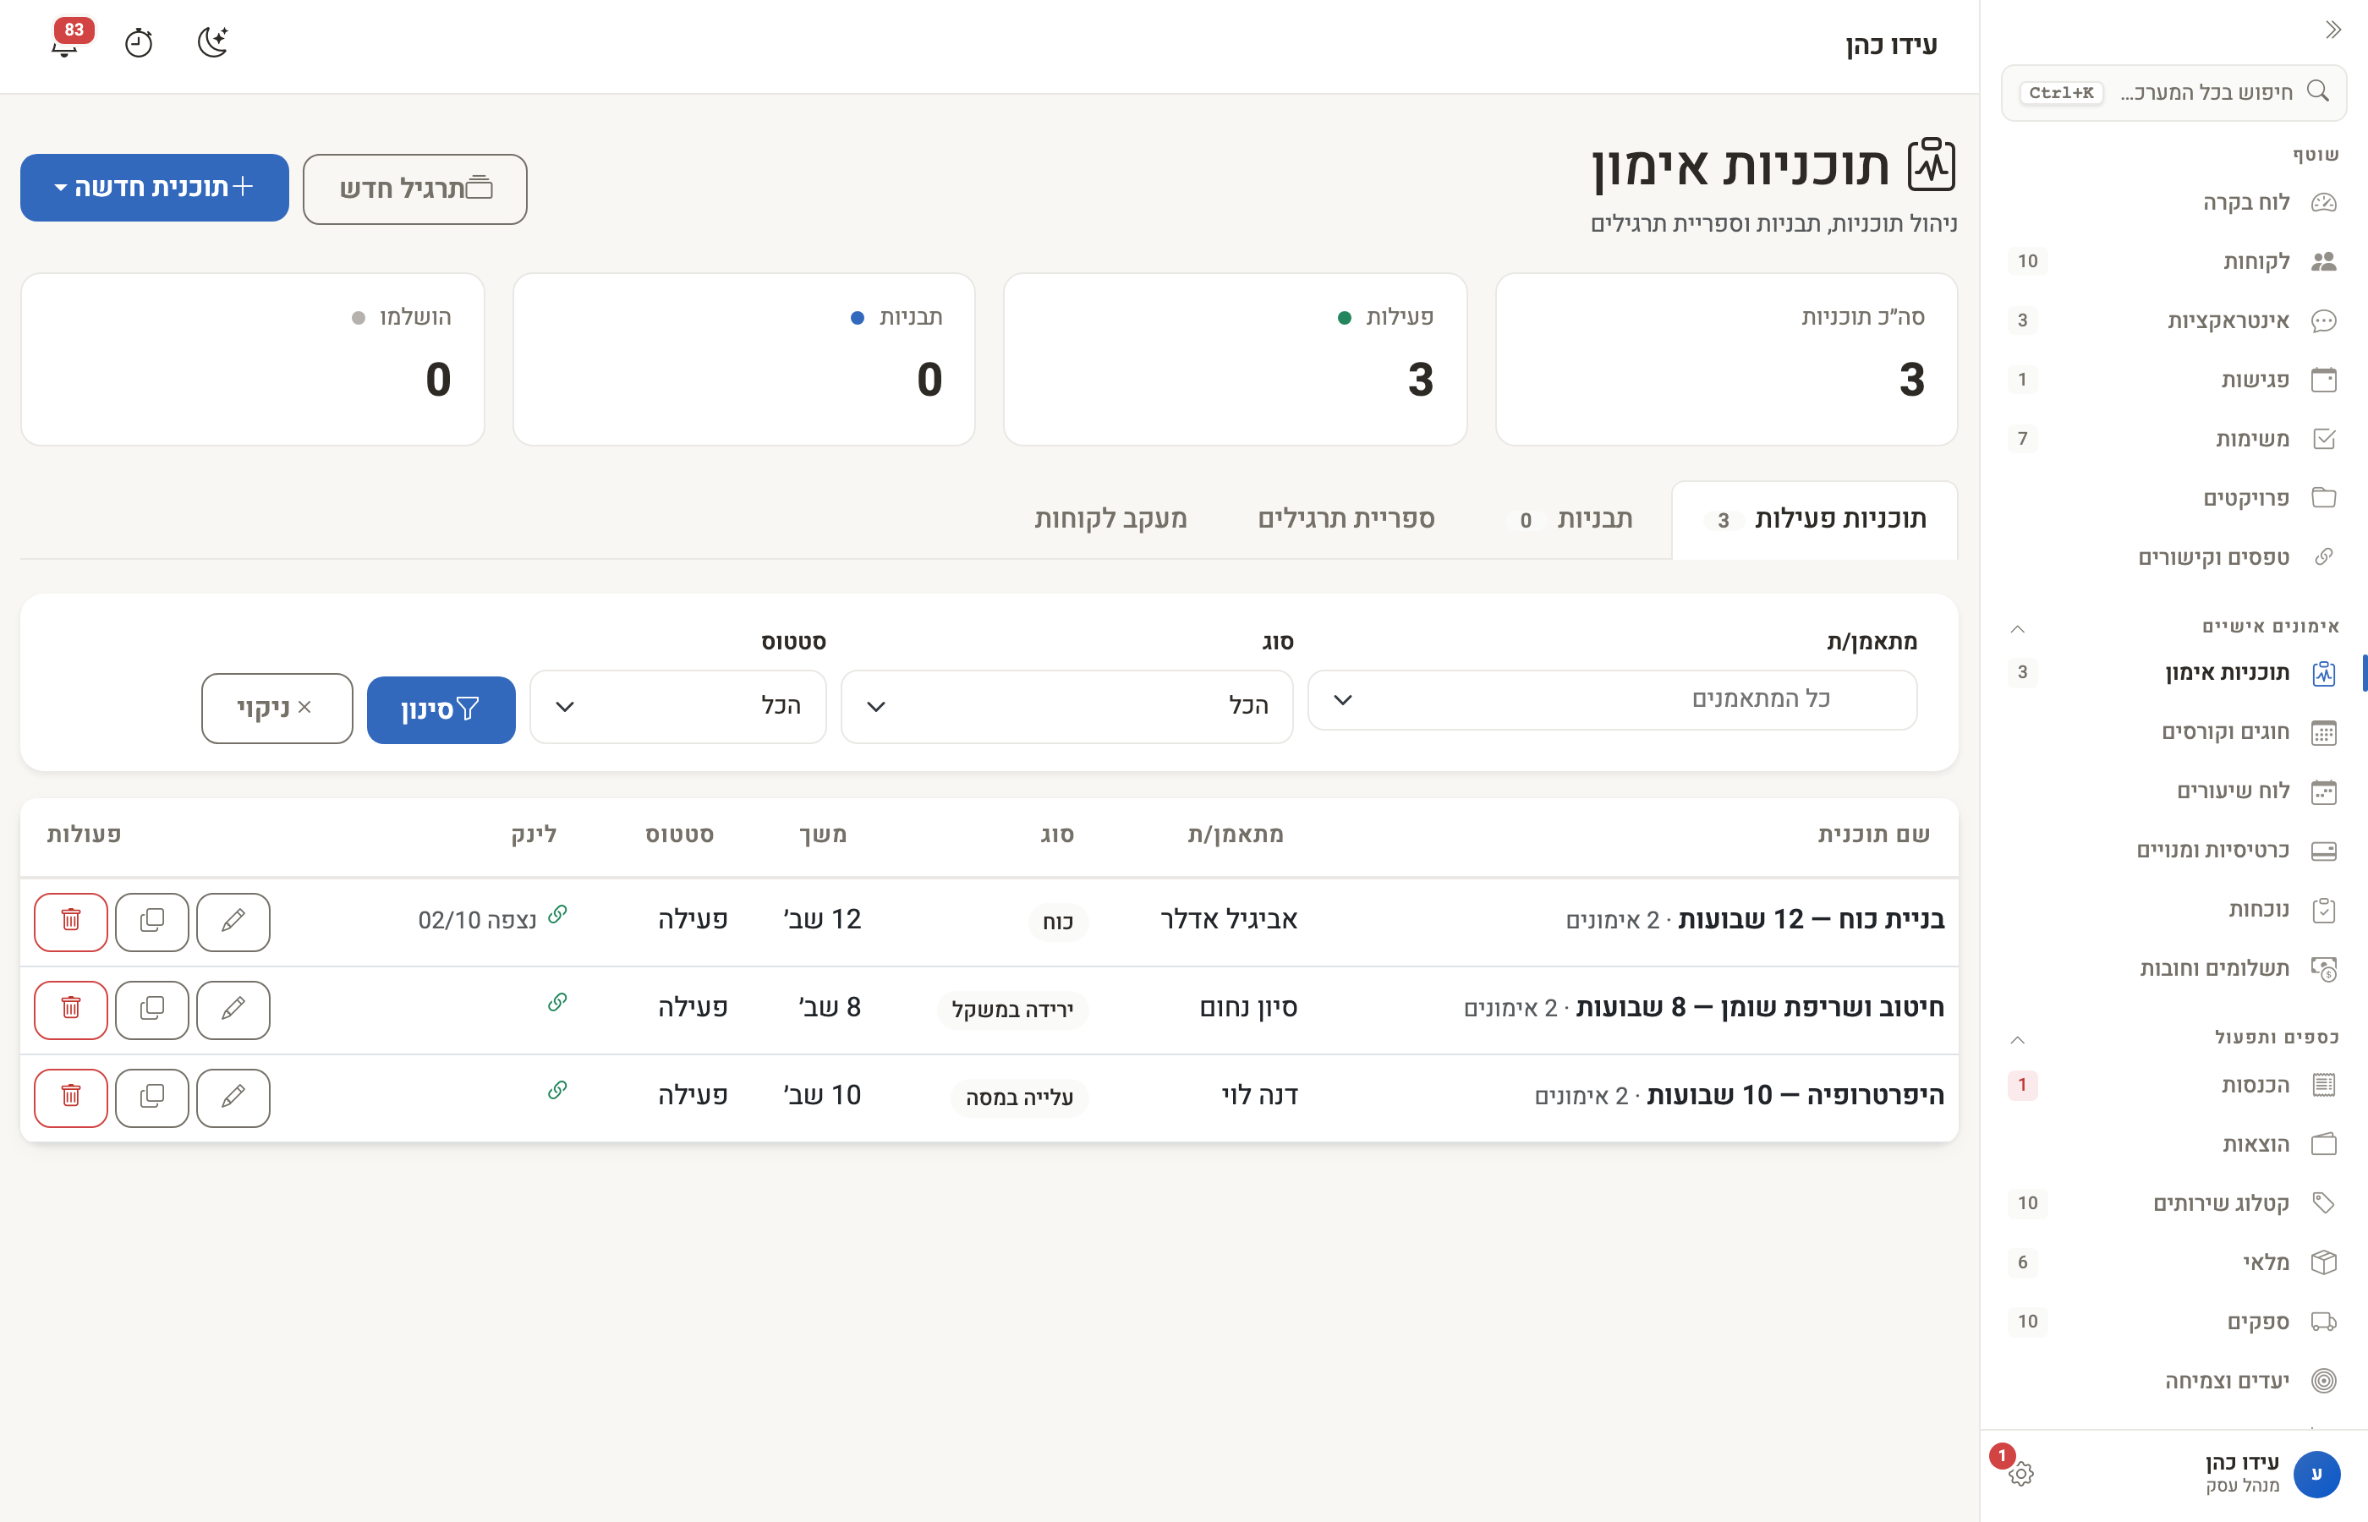Click the ניקוי clear filters button

click(x=277, y=708)
